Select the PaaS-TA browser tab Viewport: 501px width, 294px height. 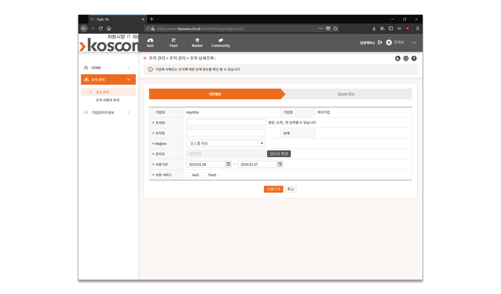(x=118, y=19)
